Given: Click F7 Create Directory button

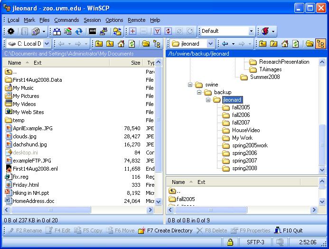Looking at the screenshot, I should 165,230.
